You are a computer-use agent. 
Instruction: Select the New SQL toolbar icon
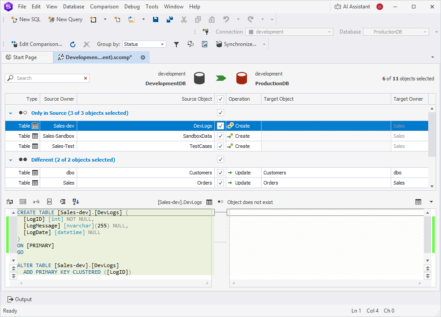pyautogui.click(x=15, y=19)
